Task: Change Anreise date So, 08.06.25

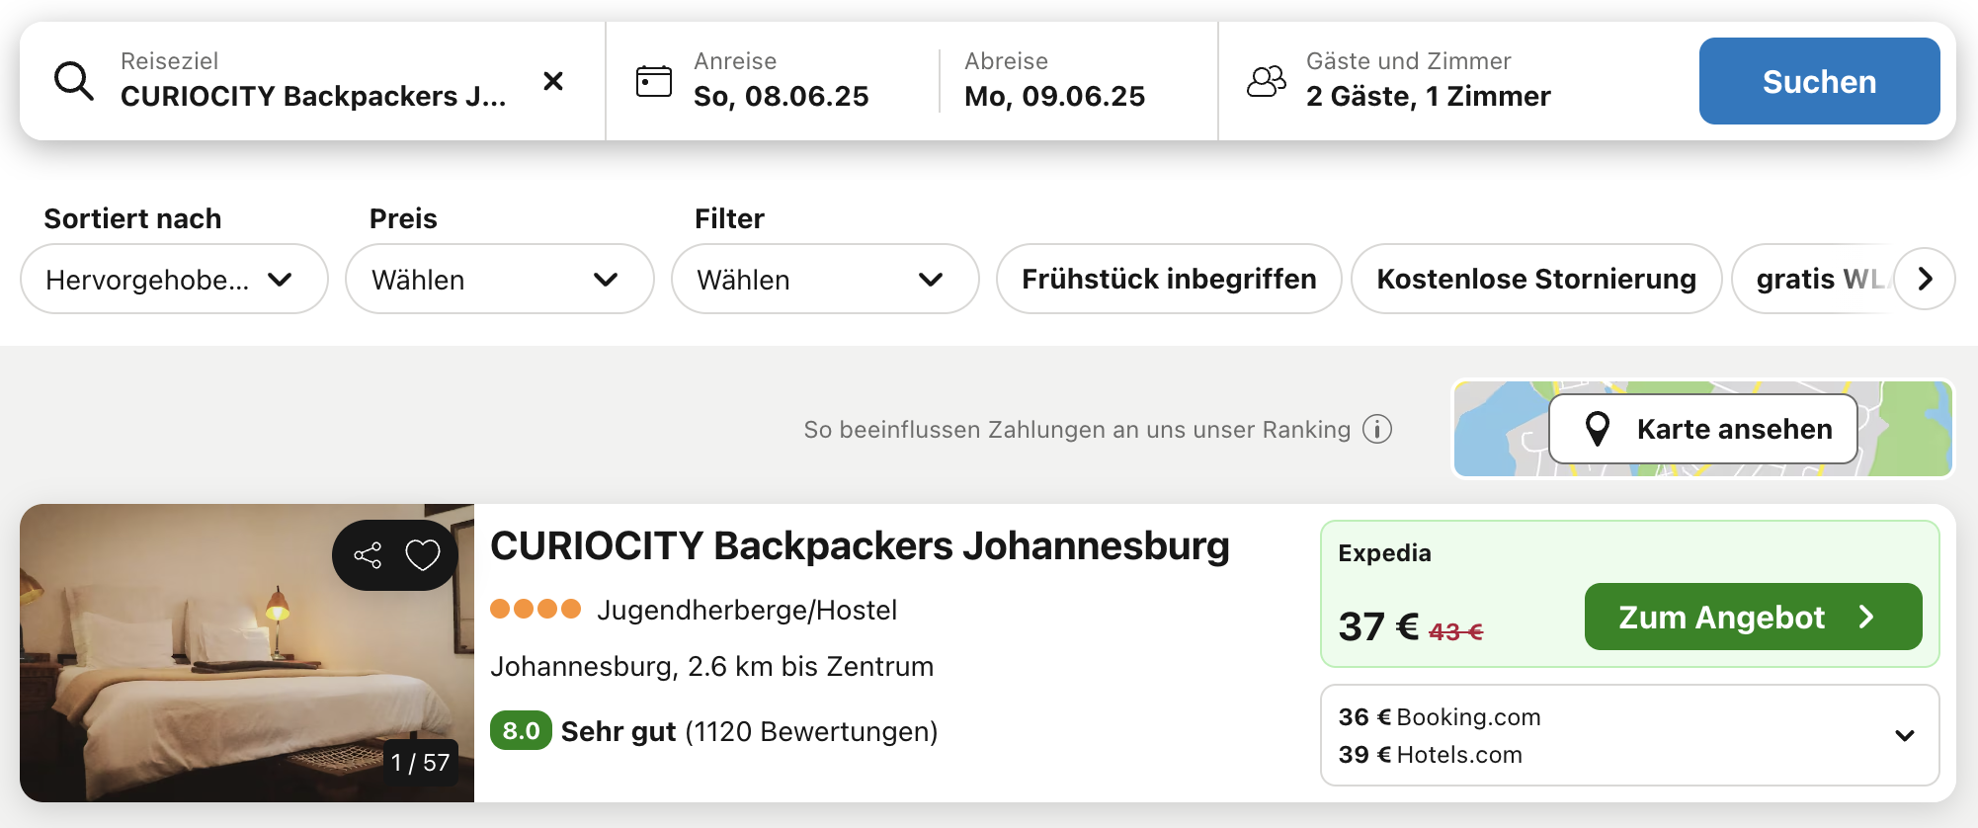Action: coord(781,81)
